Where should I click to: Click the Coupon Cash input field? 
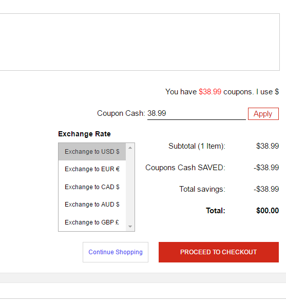pyautogui.click(x=196, y=113)
